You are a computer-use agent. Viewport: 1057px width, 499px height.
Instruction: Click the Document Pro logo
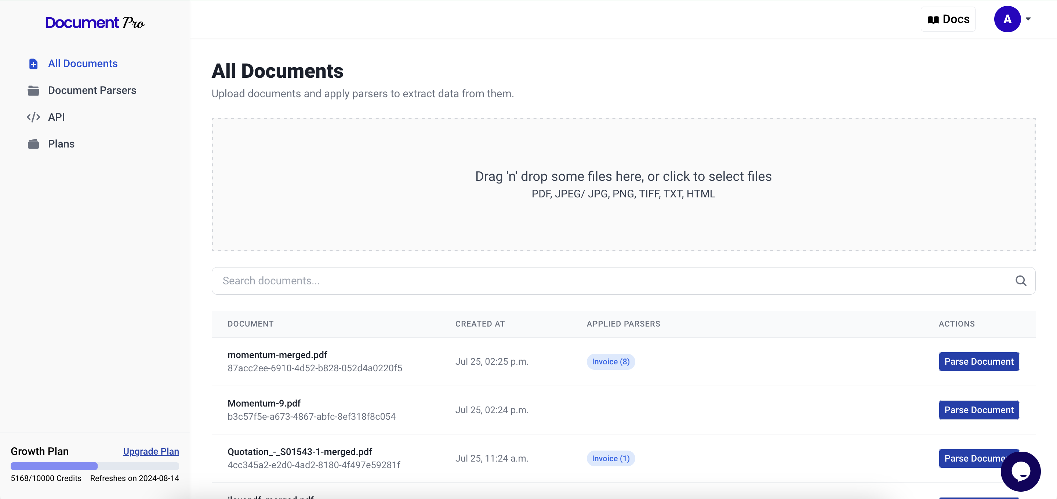click(95, 22)
